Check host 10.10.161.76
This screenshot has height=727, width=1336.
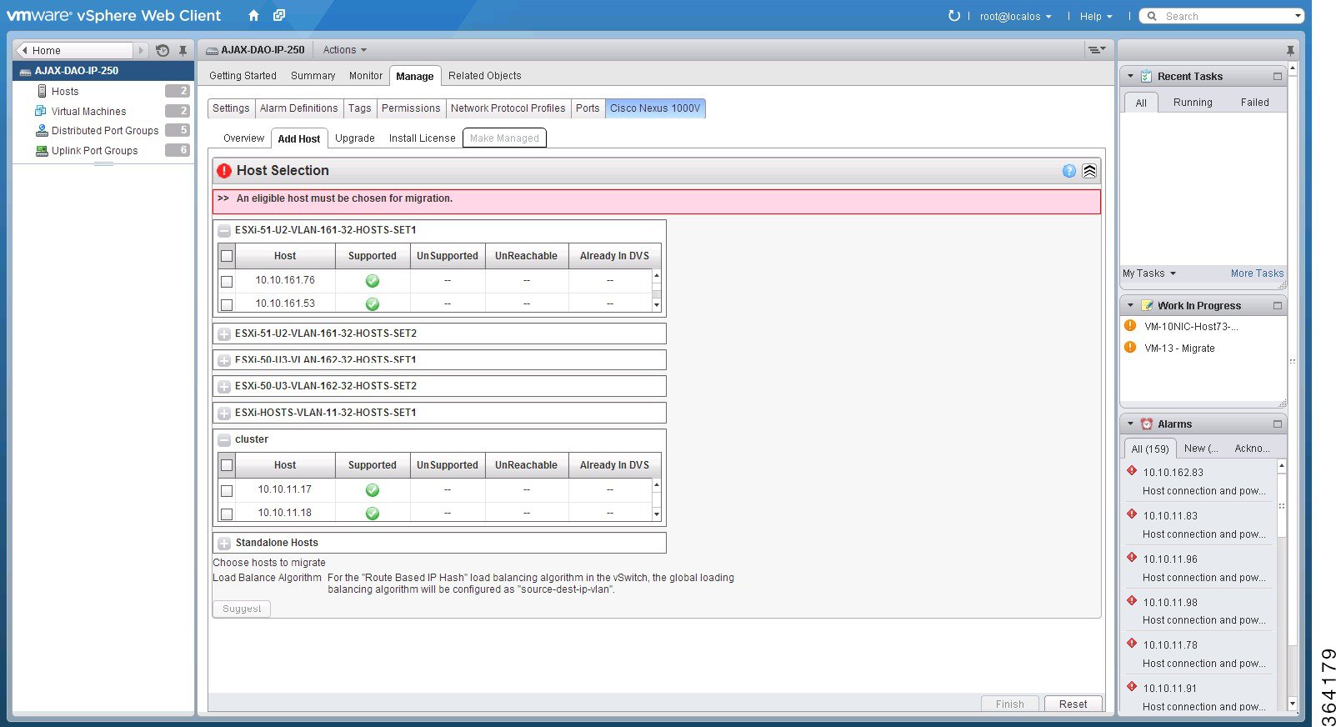(227, 282)
